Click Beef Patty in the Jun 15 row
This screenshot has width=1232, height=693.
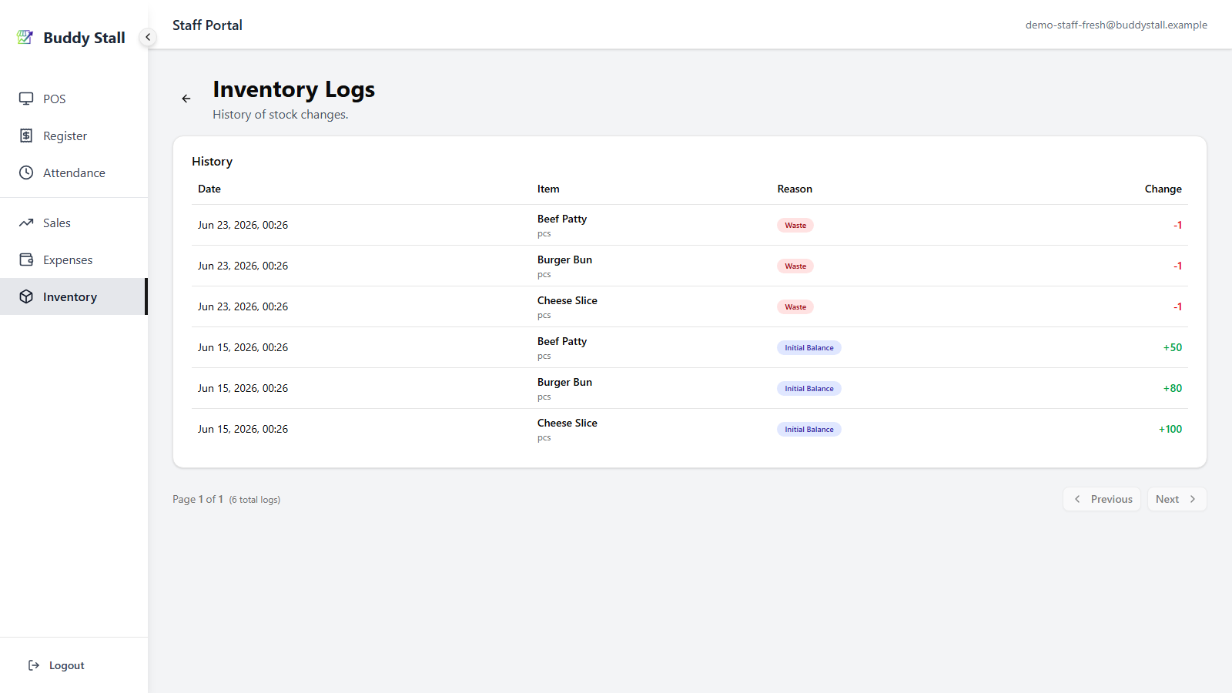[562, 341]
